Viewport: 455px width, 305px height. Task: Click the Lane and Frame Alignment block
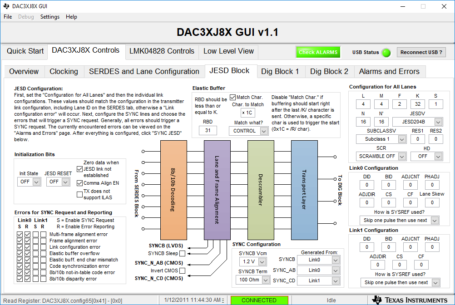click(217, 190)
